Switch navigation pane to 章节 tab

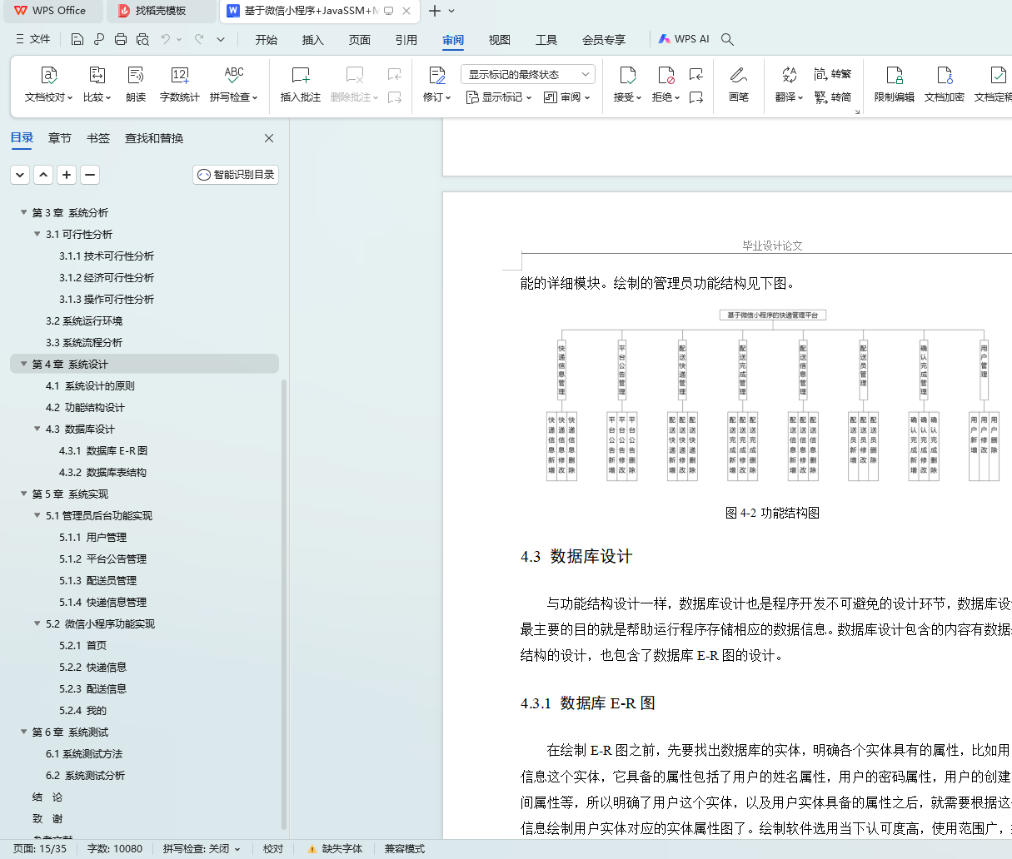[x=60, y=138]
